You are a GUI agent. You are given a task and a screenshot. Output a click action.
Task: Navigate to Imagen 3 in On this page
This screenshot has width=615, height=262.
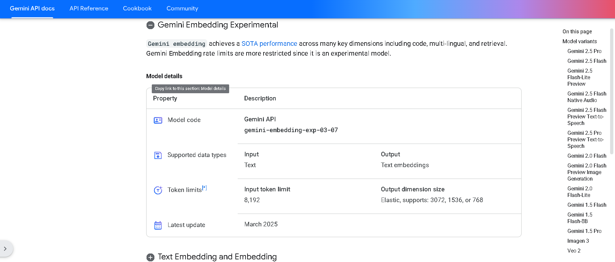[x=578, y=241]
